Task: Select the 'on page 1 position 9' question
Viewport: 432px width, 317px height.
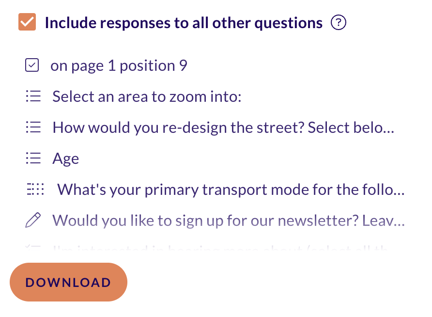Action: pyautogui.click(x=119, y=65)
